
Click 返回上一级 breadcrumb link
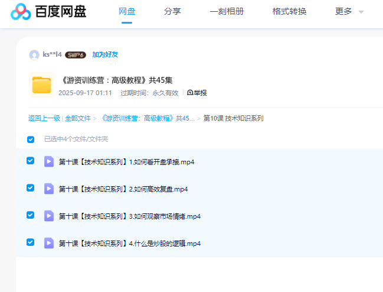(x=44, y=118)
